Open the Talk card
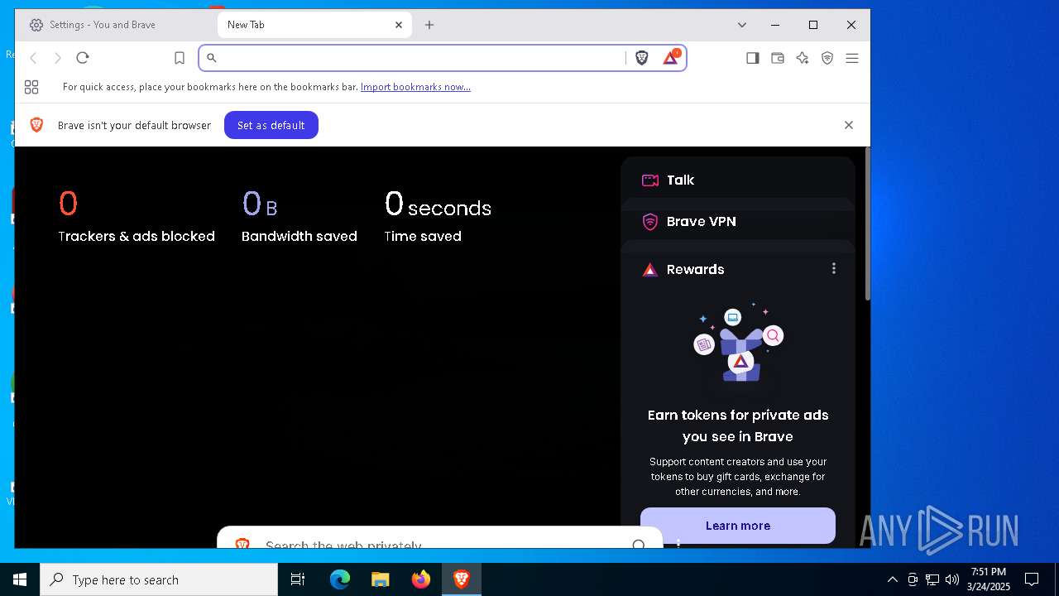The height and width of the screenshot is (596, 1059). (738, 180)
